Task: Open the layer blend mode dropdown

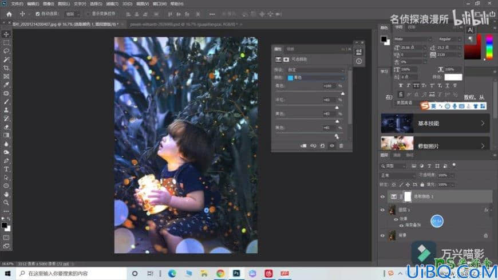Action: (398, 175)
